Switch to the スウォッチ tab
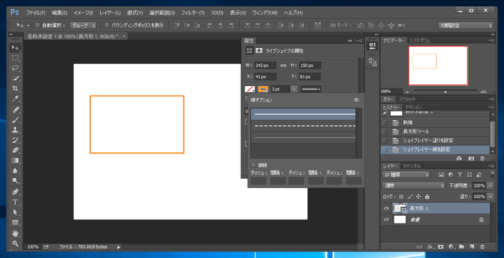The width and height of the screenshot is (504, 258). (x=407, y=99)
